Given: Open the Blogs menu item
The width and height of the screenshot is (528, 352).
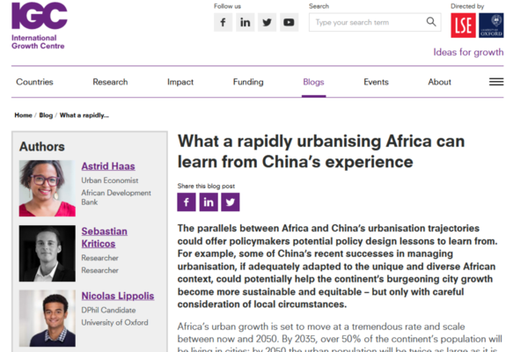Looking at the screenshot, I should pyautogui.click(x=313, y=82).
